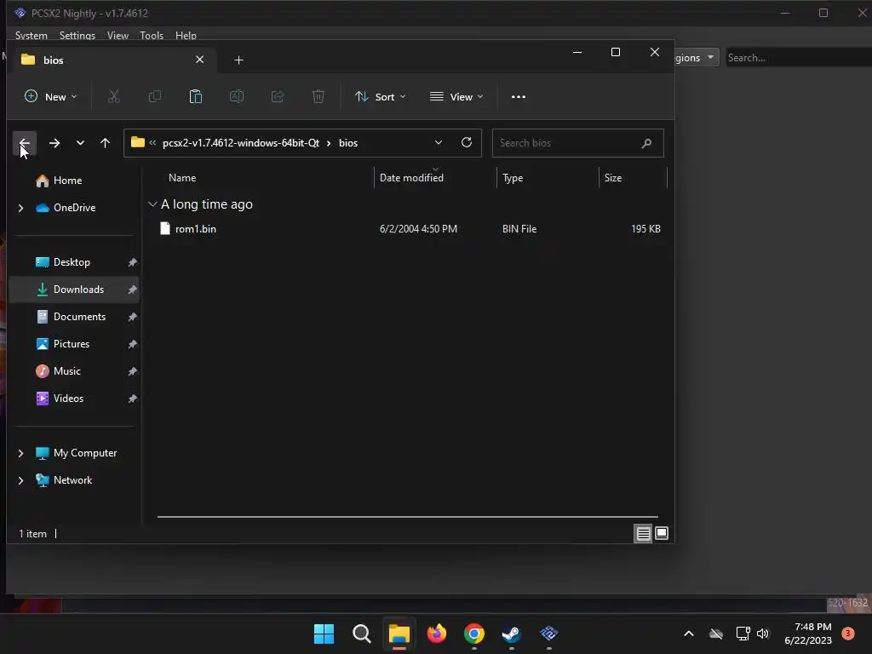Expand OneDrive in the navigation pane
Screen dimensions: 872x654
click(x=20, y=208)
